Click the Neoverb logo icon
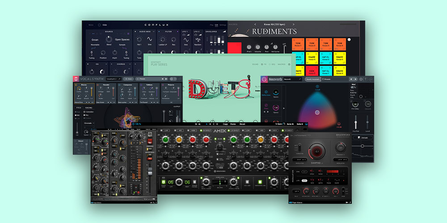 [x=264, y=79]
